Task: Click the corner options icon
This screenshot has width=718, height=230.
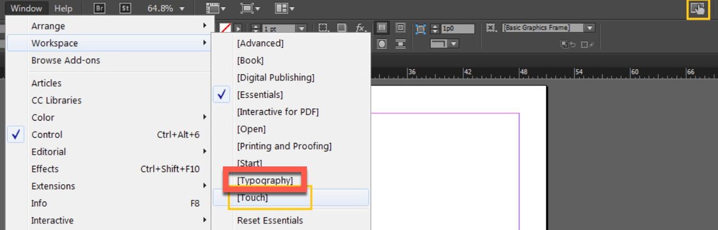Action: (x=420, y=28)
